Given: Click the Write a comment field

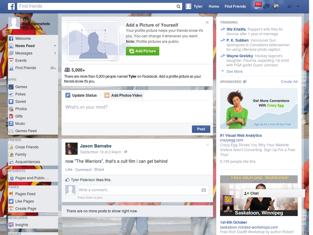Looking at the screenshot, I should 143,190.
